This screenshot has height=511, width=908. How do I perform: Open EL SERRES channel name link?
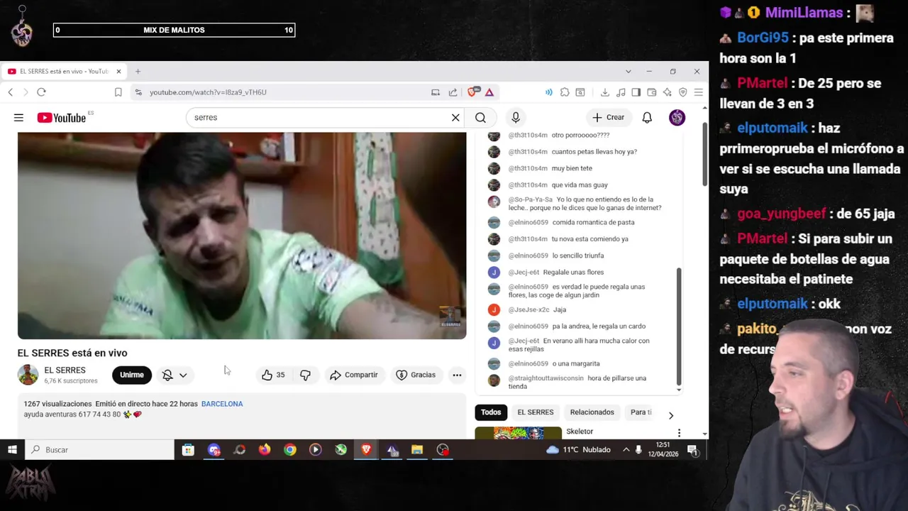[65, 370]
